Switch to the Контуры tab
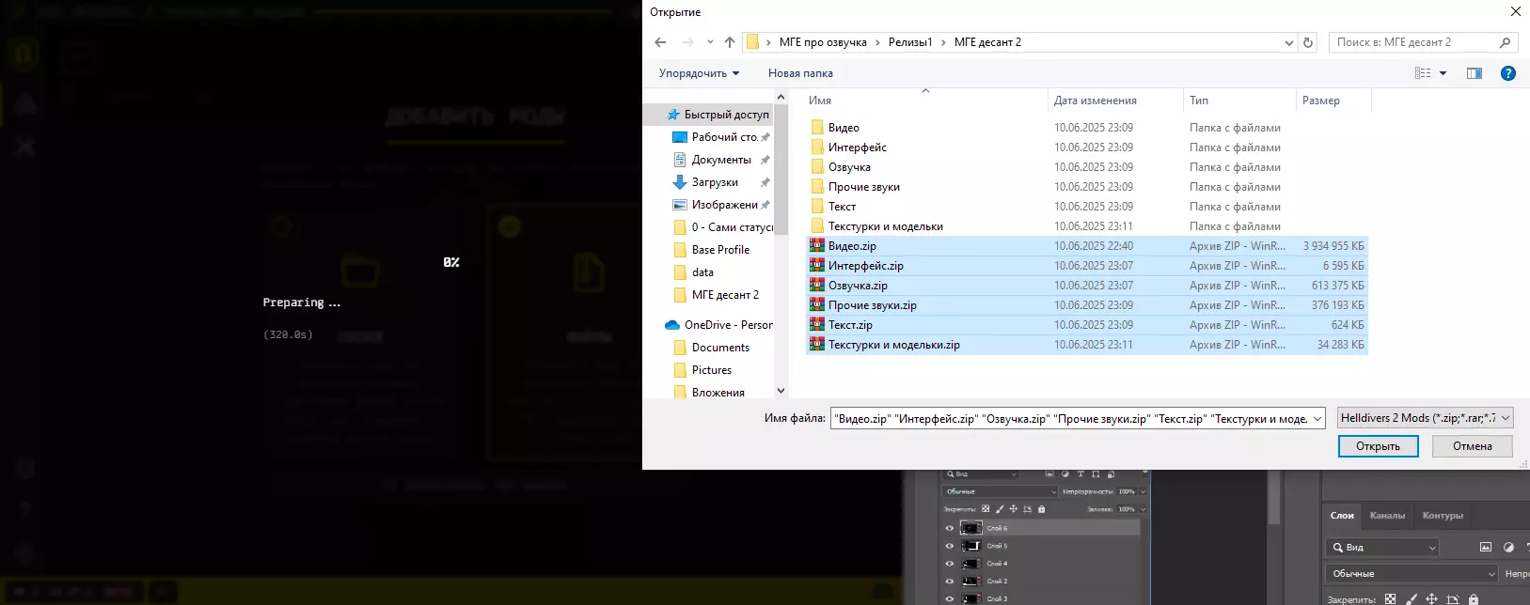 click(1442, 515)
